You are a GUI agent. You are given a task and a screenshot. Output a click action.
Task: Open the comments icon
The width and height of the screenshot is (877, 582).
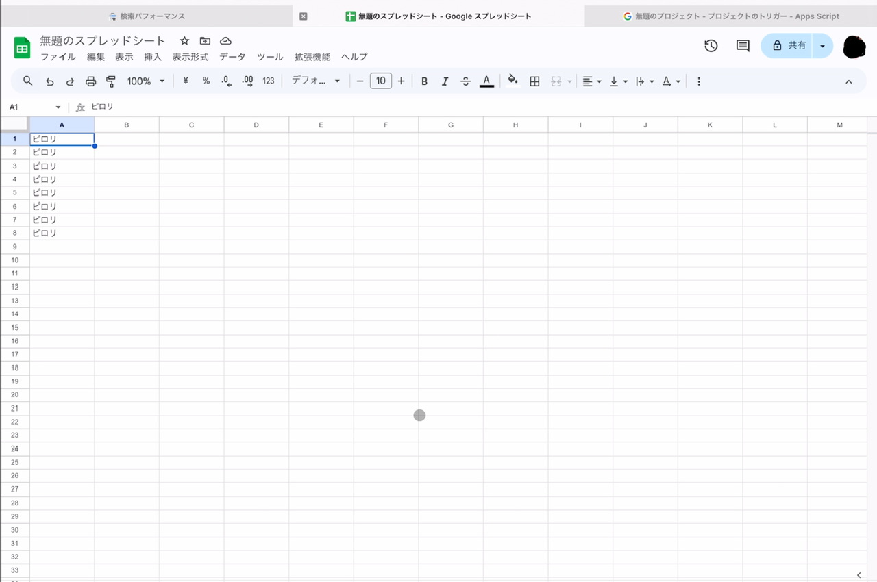pos(743,46)
